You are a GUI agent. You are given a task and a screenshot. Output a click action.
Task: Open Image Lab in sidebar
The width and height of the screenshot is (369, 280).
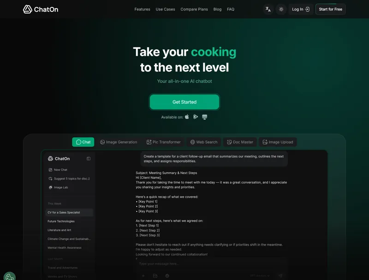click(x=58, y=187)
